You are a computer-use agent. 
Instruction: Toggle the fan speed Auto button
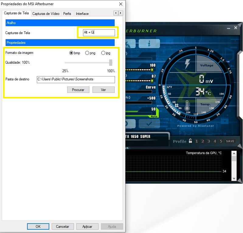154,116
